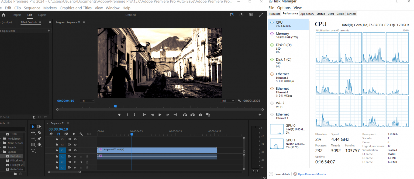
Task: Open timeline display settings wrench
Action: 81,134
